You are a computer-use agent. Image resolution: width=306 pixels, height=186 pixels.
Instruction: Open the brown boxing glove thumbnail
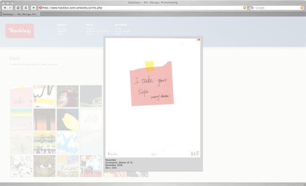tap(68, 96)
